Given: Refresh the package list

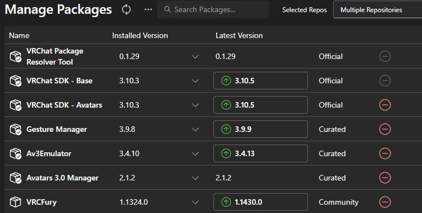Looking at the screenshot, I should click(x=126, y=10).
